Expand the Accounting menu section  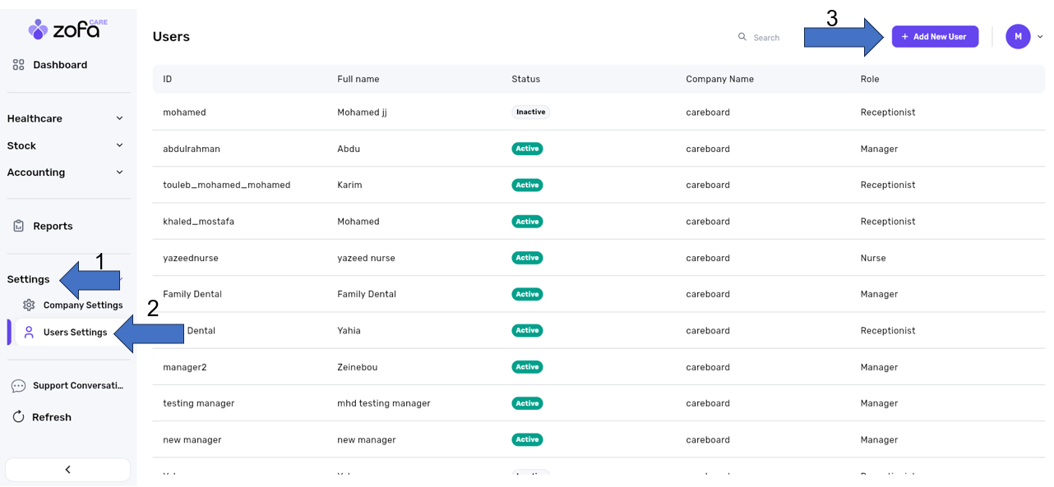pos(66,172)
